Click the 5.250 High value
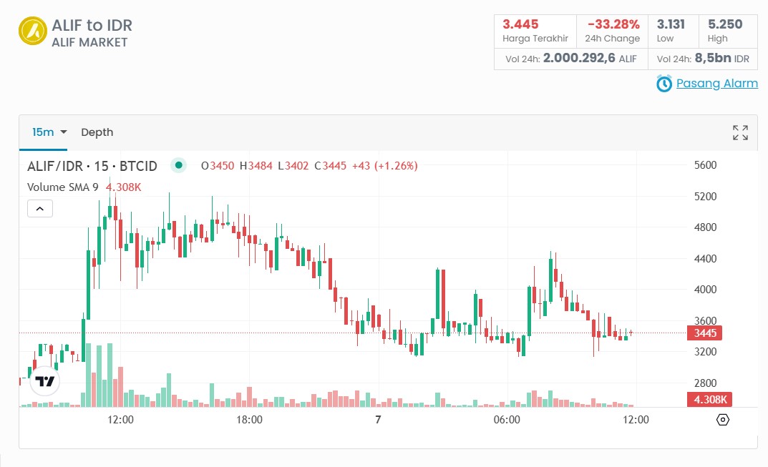The width and height of the screenshot is (768, 467). coord(725,24)
